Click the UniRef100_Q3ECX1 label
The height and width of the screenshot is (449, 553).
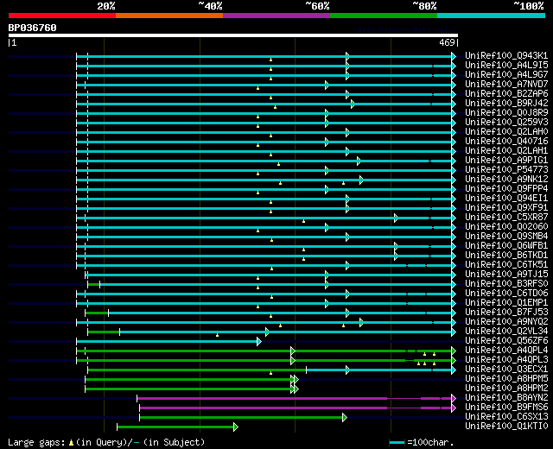pyautogui.click(x=506, y=370)
